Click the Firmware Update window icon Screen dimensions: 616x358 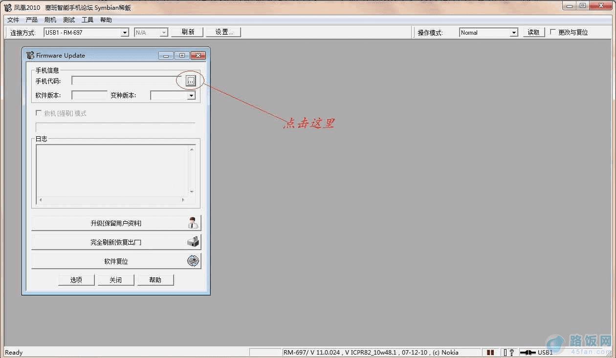coord(30,55)
